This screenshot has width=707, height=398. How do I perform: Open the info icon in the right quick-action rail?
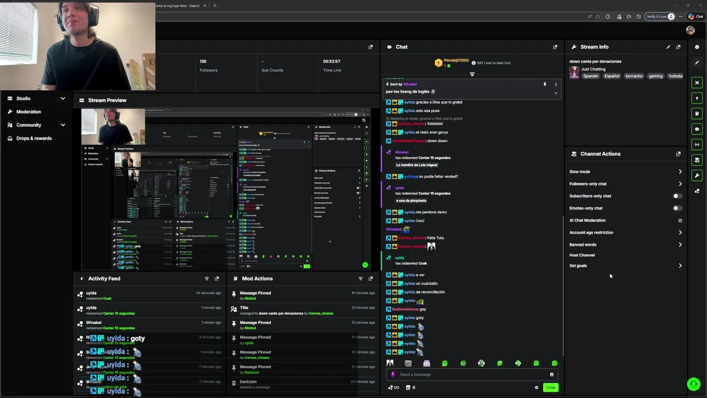pos(697,47)
